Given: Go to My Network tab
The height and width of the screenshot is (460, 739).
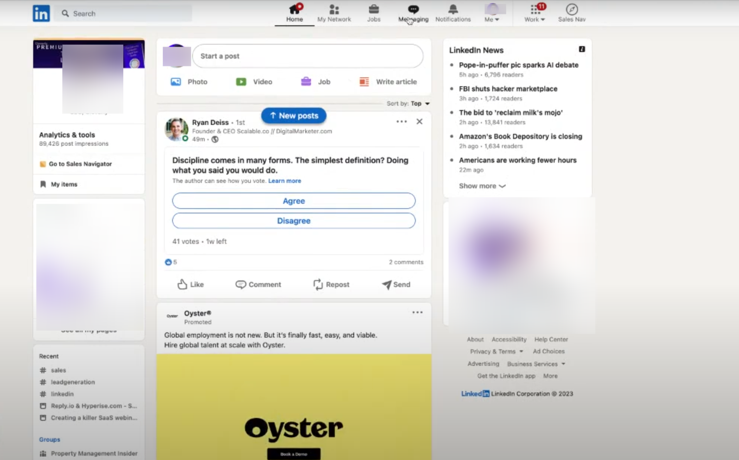Looking at the screenshot, I should coord(334,13).
